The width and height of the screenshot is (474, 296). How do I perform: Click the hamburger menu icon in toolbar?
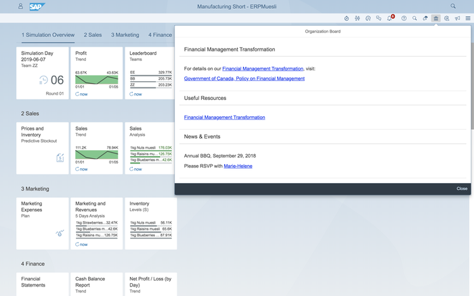[468, 18]
